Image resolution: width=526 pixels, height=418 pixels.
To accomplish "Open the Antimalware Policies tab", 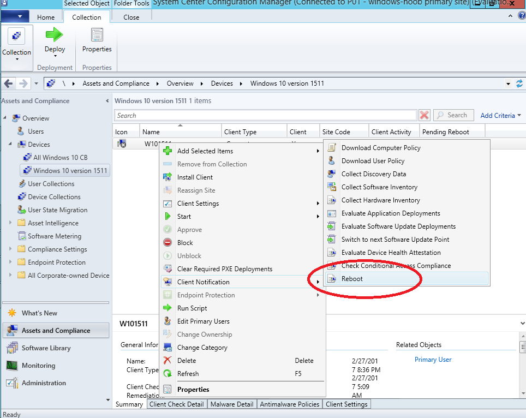I will click(x=290, y=404).
